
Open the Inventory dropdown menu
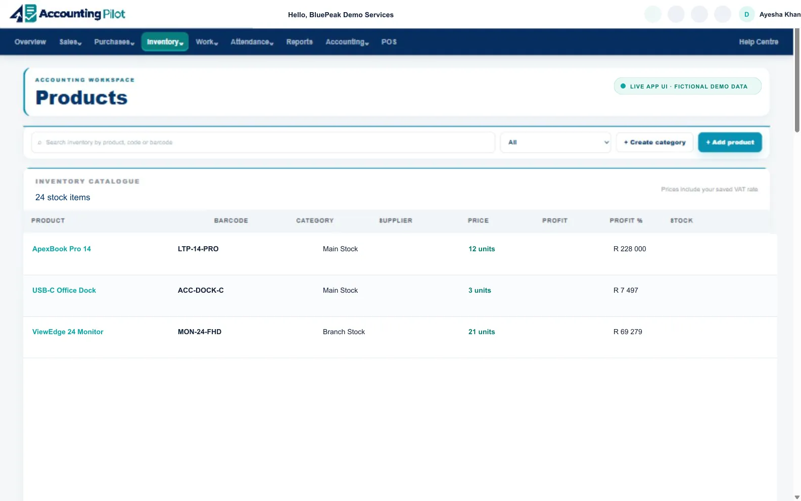click(165, 42)
